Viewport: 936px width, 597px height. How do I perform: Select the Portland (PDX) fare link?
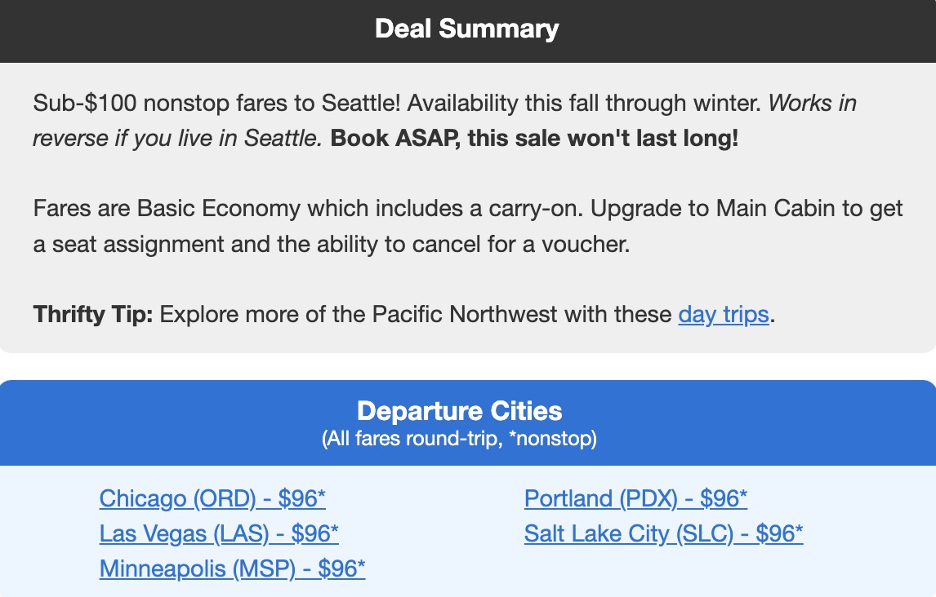pos(637,498)
